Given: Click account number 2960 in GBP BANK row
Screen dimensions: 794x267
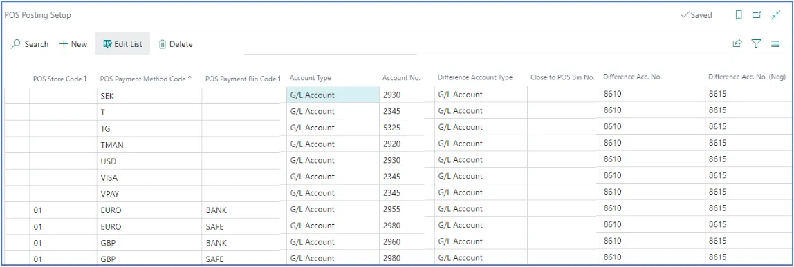Looking at the screenshot, I should 407,242.
